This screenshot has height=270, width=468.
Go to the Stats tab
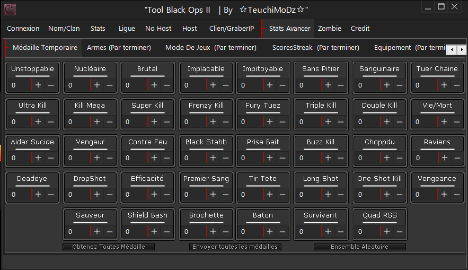point(98,28)
